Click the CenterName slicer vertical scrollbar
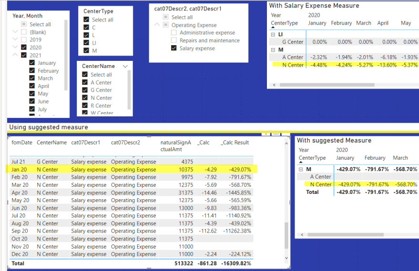 tap(129, 89)
